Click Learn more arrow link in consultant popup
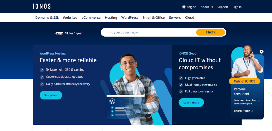The image size is (272, 131). (x=244, y=111)
